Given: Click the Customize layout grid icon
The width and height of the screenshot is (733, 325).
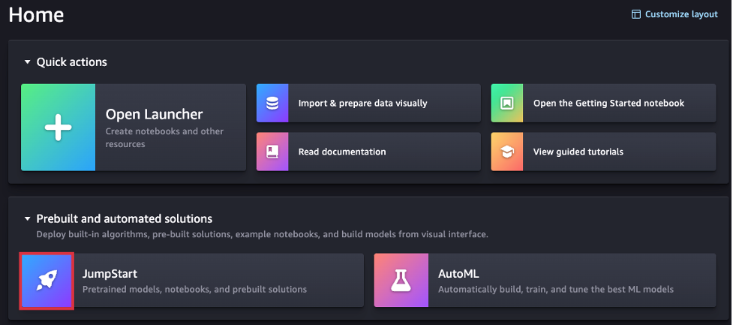Looking at the screenshot, I should [x=635, y=14].
